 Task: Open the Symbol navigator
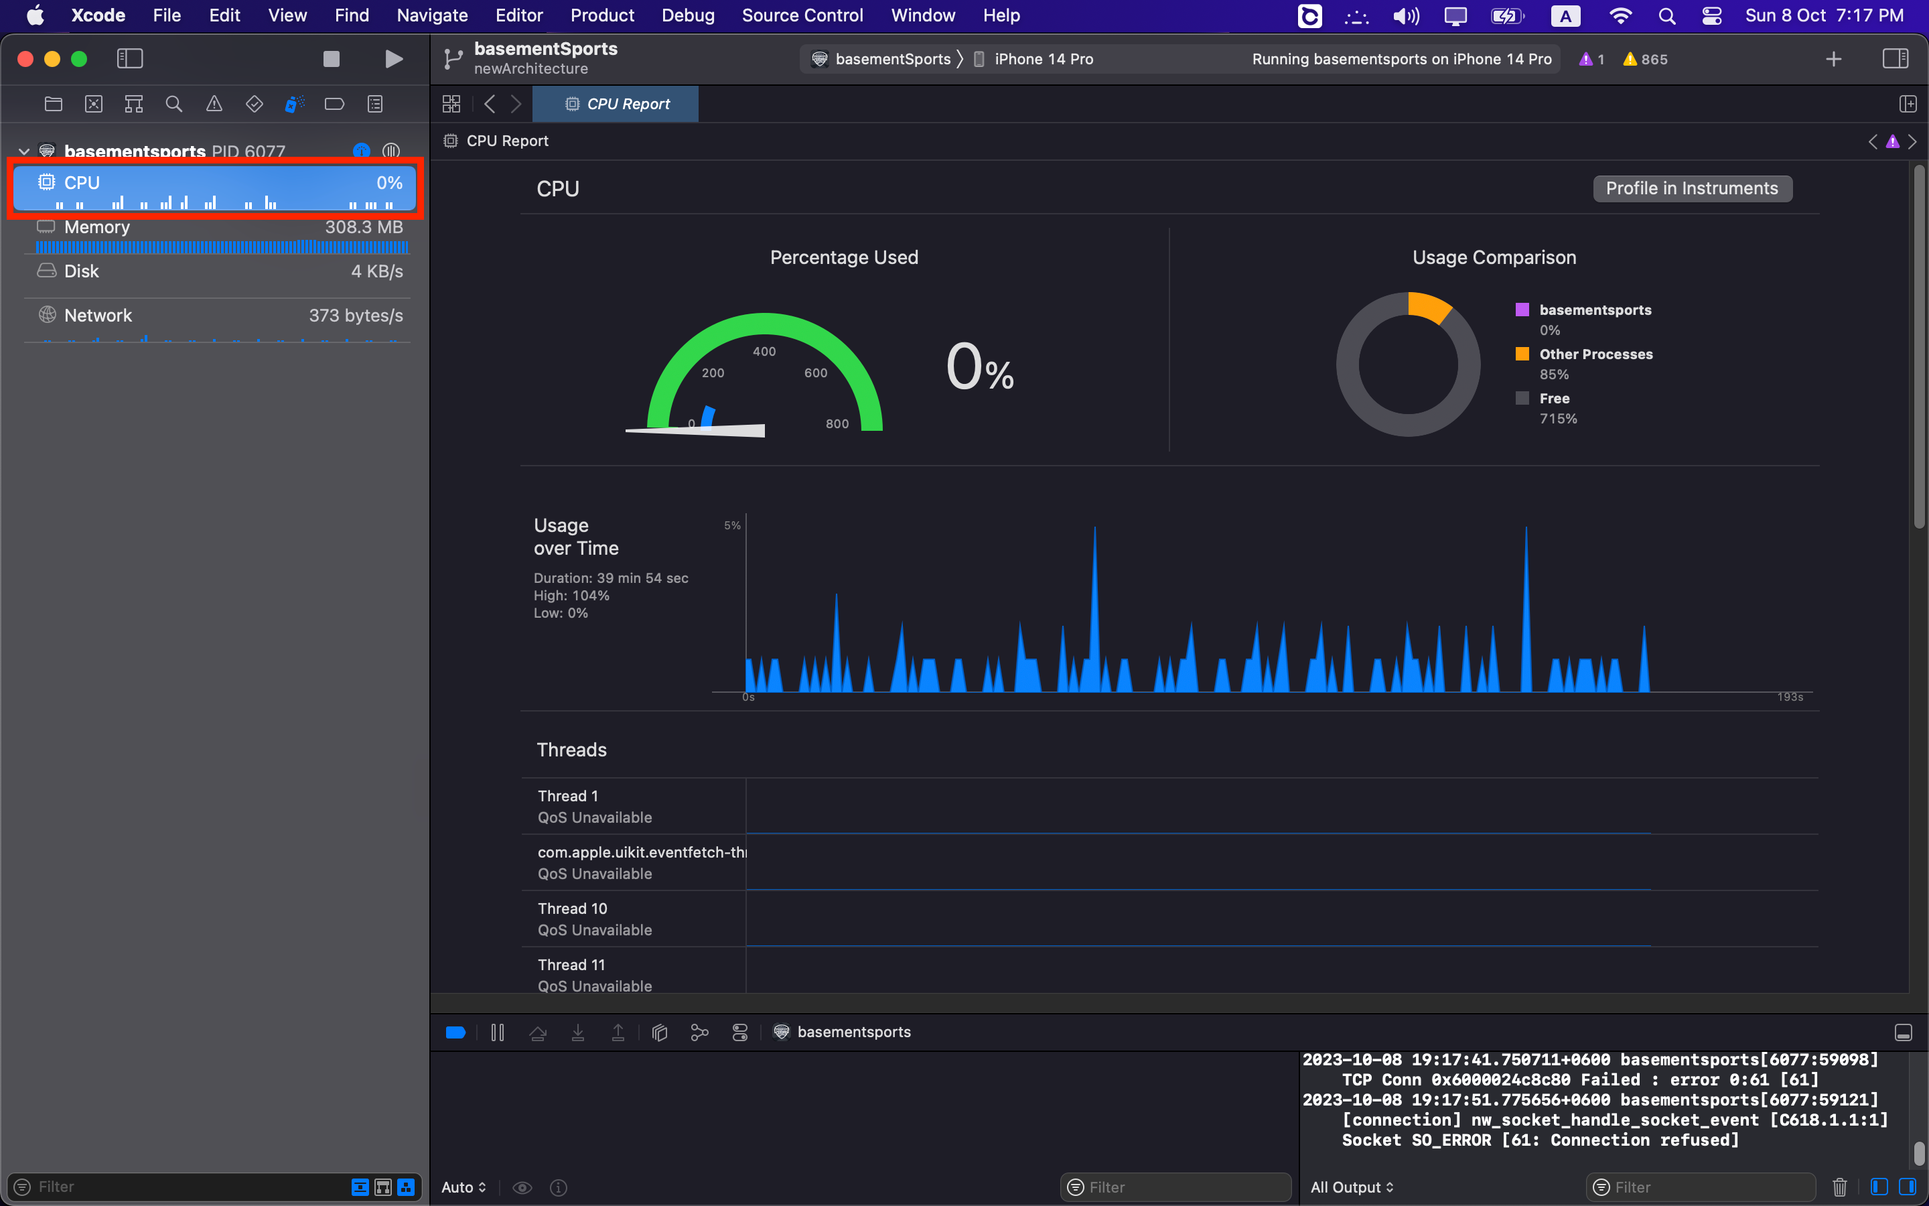(x=134, y=104)
